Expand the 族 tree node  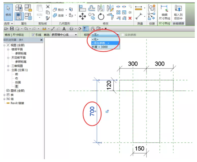[x=4, y=95]
